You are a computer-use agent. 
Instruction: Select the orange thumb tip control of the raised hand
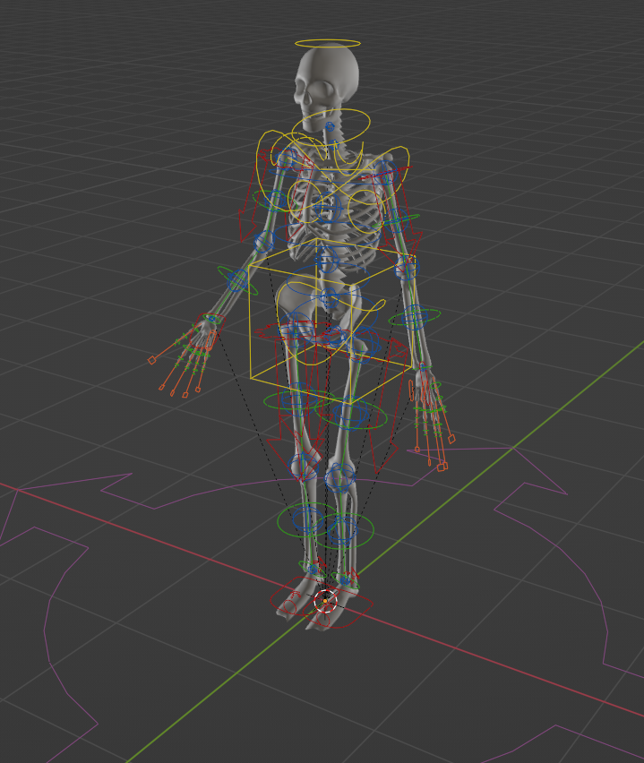pyautogui.click(x=152, y=360)
